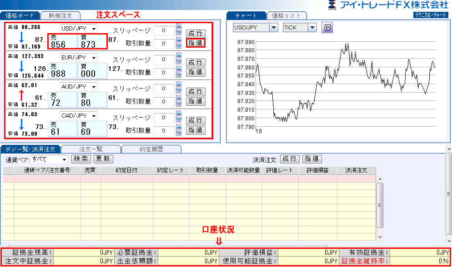Decrease trade quantity for the CAD/JPY row
This screenshot has width=452, height=267.
coord(179,133)
